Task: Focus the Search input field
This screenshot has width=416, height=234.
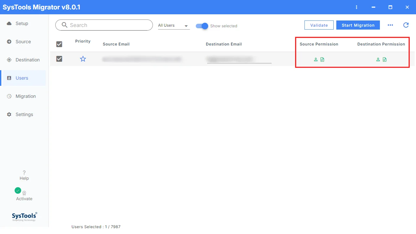Action: pyautogui.click(x=104, y=25)
